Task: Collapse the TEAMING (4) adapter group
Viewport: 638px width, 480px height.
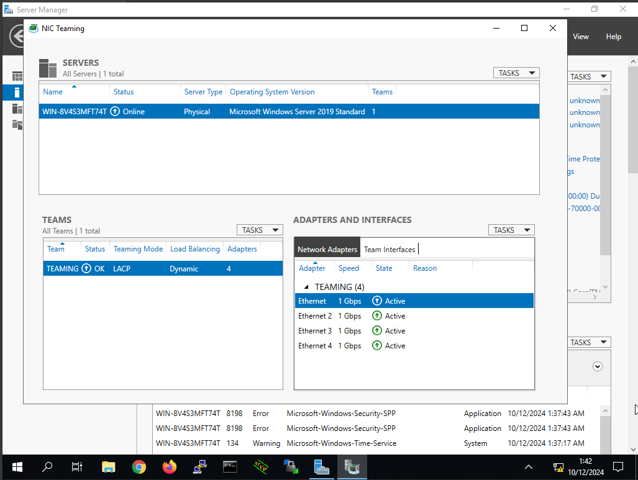Action: click(305, 287)
